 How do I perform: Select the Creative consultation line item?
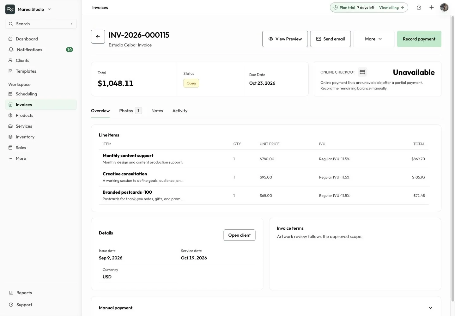click(x=264, y=177)
